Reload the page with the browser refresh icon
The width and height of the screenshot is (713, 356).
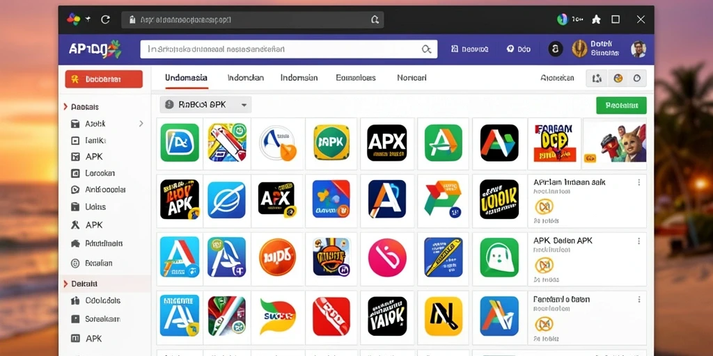pos(106,19)
